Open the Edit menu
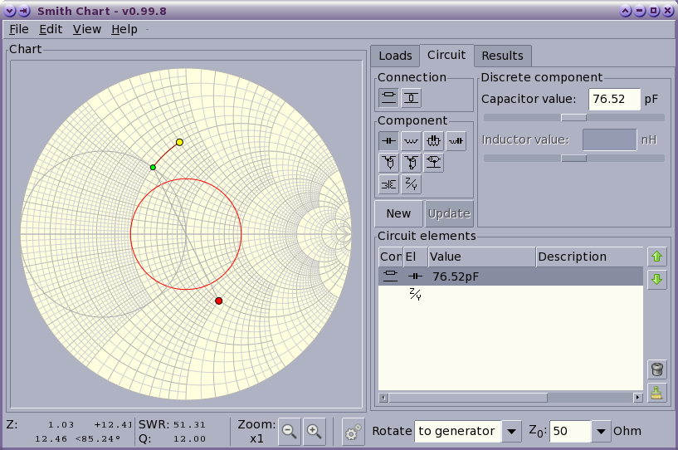The height and width of the screenshot is (450, 678). point(51,29)
